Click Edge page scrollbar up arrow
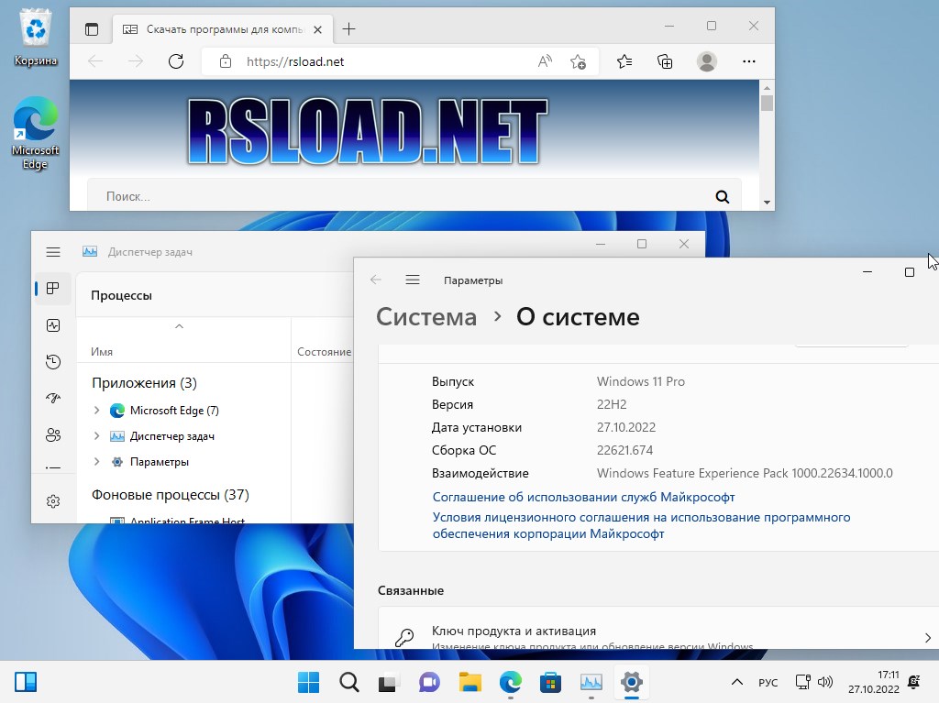The height and width of the screenshot is (703, 939). tap(767, 87)
